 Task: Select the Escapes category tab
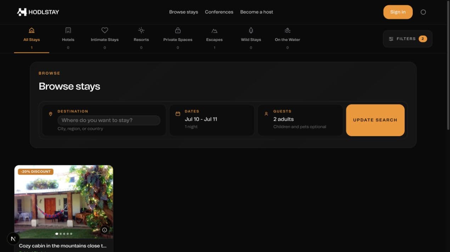(x=214, y=39)
